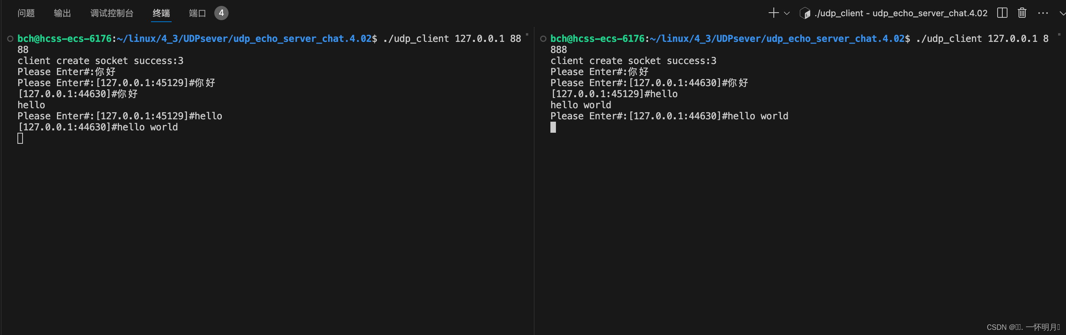This screenshot has height=335, width=1066.
Task: Switch to the 问题 tab
Action: click(26, 13)
